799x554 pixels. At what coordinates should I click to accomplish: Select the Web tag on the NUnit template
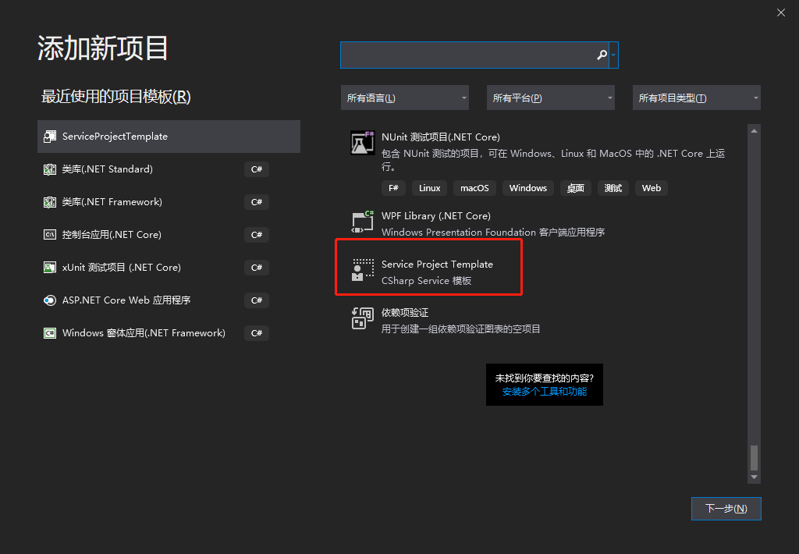[x=651, y=187]
